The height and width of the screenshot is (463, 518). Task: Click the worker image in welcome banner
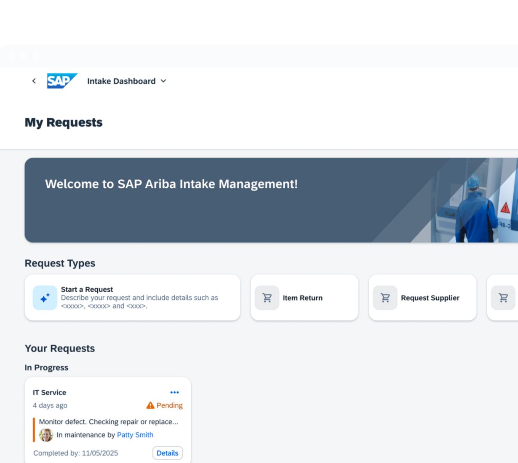[476, 206]
